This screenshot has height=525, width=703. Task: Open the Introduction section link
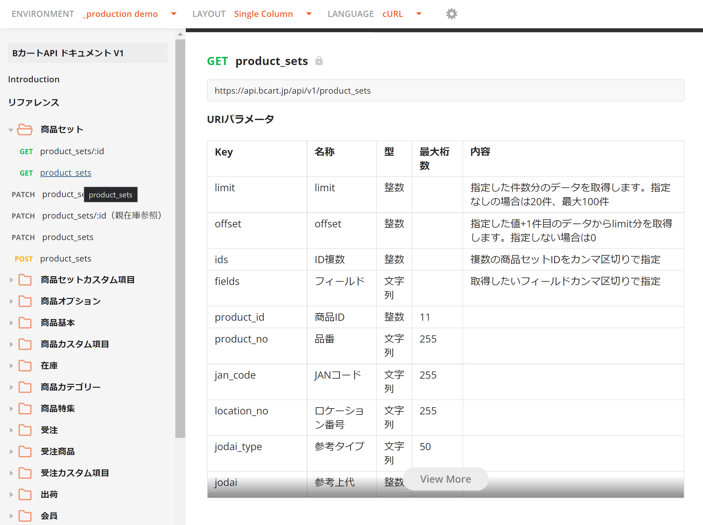tap(34, 79)
